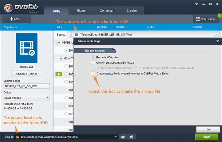
Task: Click the orange Save to folder icon
Action: point(17,137)
